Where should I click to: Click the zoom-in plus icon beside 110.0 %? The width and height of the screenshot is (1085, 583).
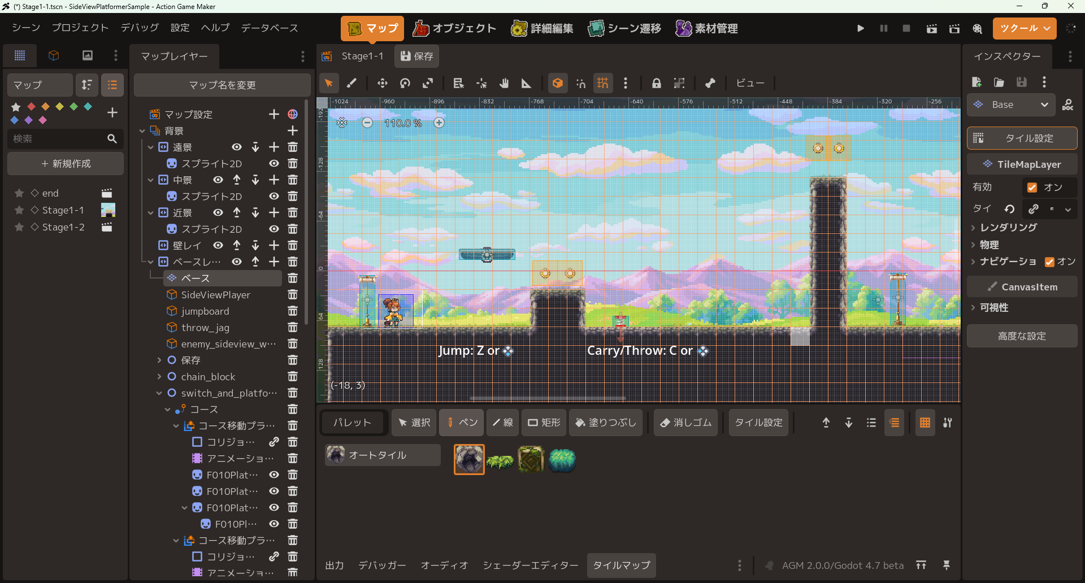pos(439,123)
